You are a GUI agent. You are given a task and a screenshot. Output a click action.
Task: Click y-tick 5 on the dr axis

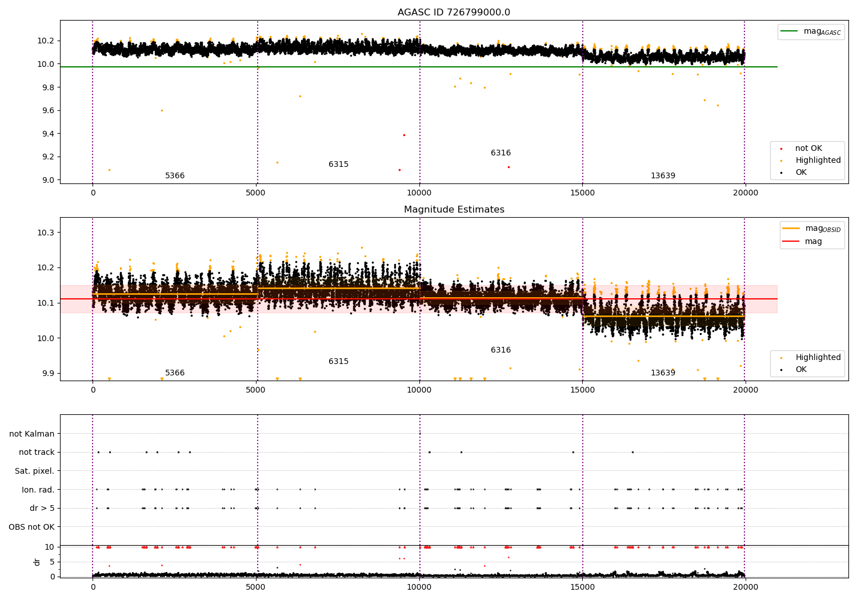[x=53, y=562]
